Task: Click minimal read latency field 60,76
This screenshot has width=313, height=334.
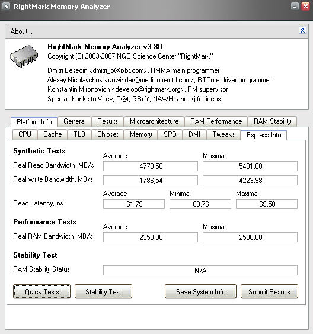Action: tap(200, 204)
